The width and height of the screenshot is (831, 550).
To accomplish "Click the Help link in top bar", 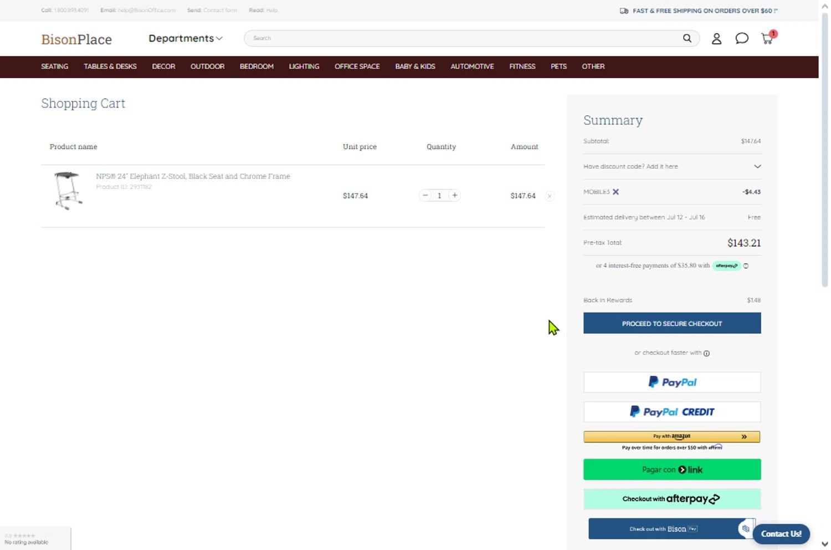I will [x=272, y=10].
